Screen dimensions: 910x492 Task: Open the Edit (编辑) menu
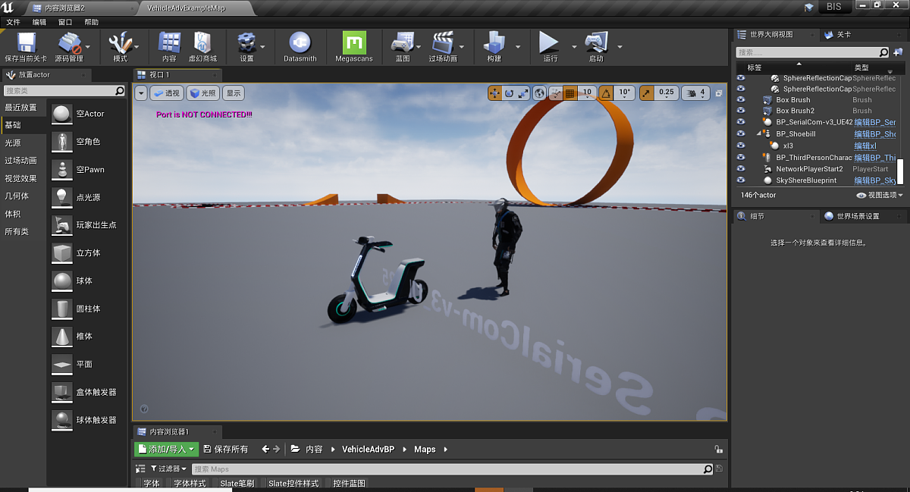click(x=39, y=23)
